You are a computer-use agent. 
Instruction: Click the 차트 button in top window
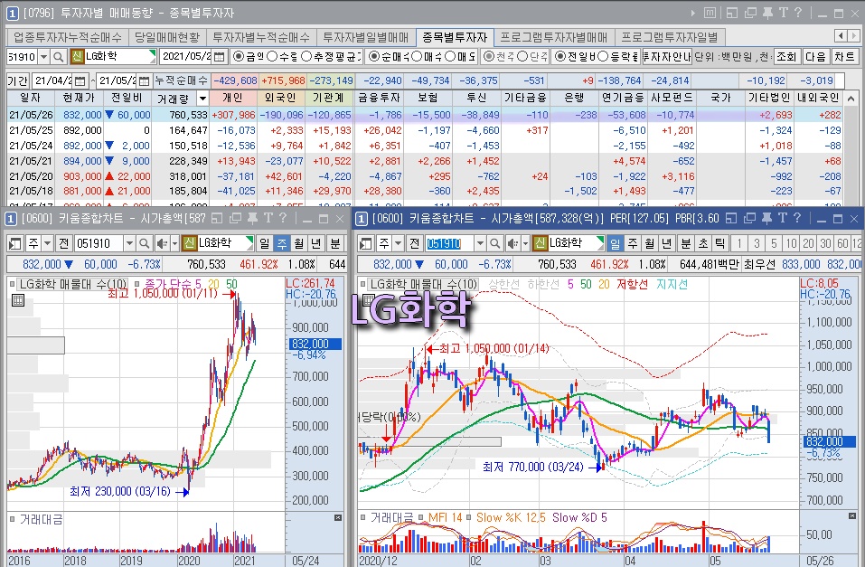(844, 56)
